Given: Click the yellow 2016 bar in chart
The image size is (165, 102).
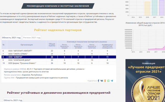Looking at the screenshot, I should tap(147, 8).
